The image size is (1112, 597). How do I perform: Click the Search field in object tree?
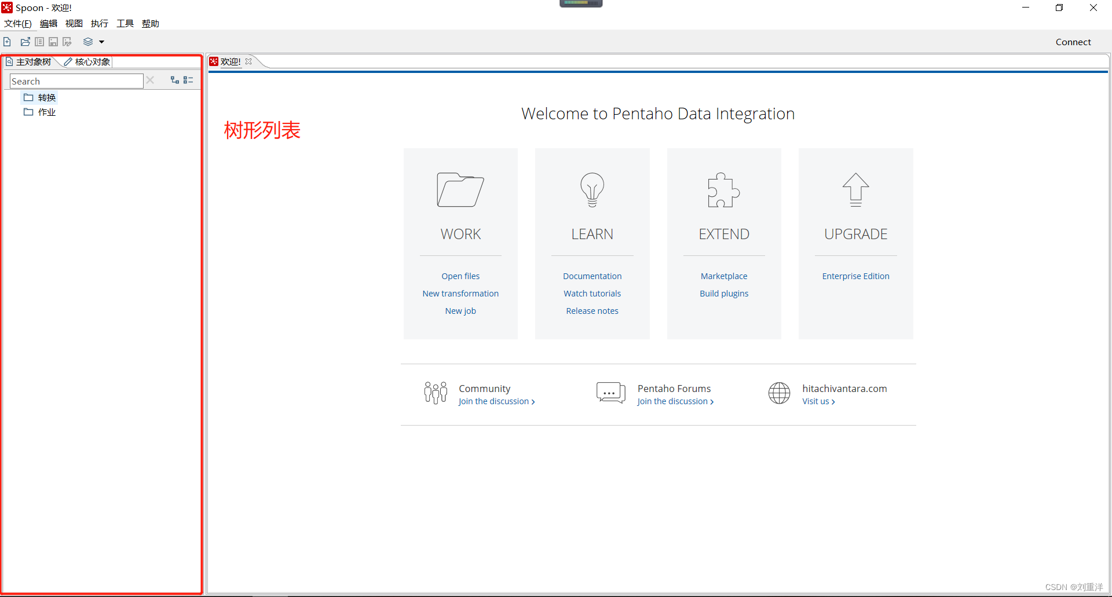pos(76,81)
